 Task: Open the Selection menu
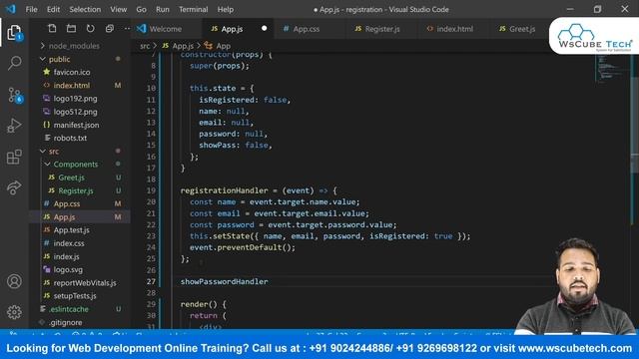point(85,9)
